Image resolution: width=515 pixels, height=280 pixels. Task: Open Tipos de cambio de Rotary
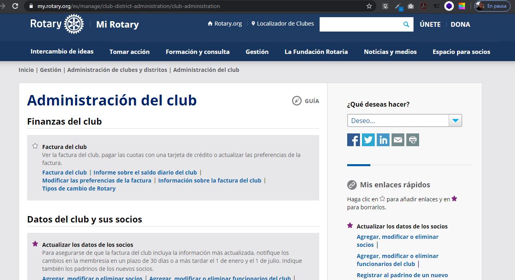click(79, 189)
